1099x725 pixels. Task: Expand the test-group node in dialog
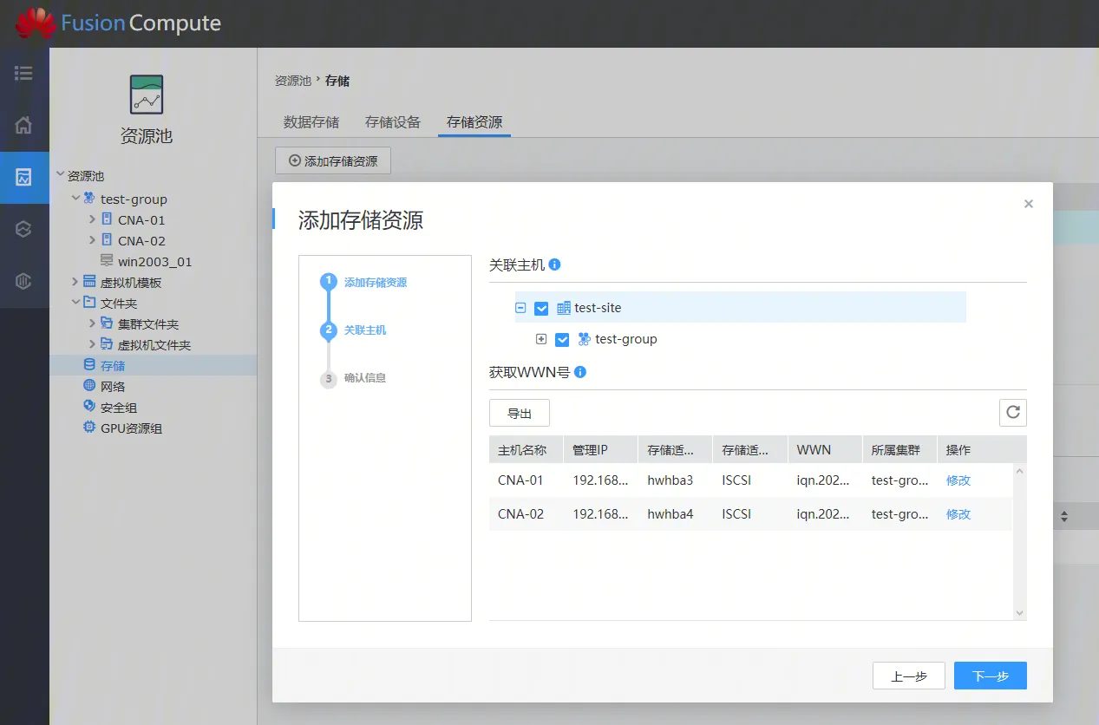(541, 339)
